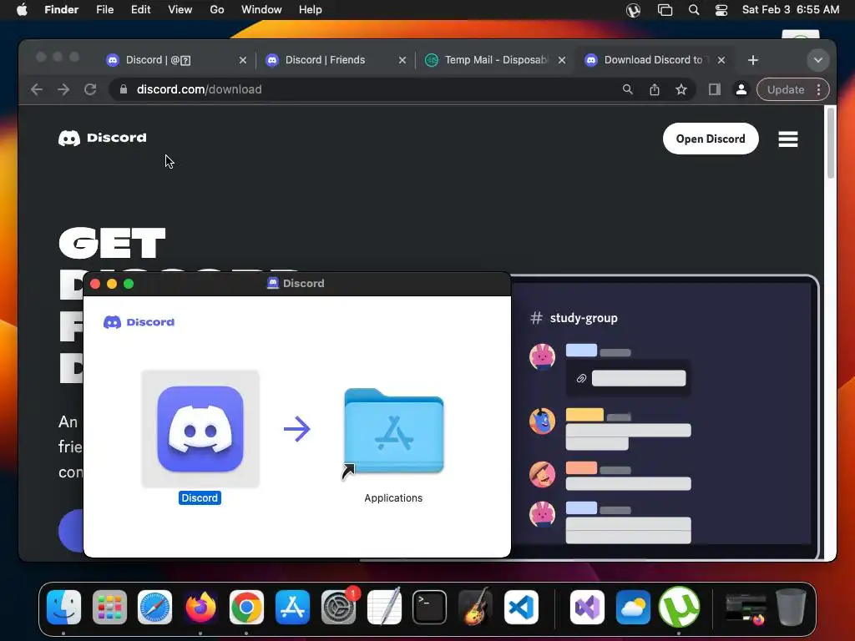Open Finder from the dock
Image resolution: width=855 pixels, height=641 pixels.
63,607
